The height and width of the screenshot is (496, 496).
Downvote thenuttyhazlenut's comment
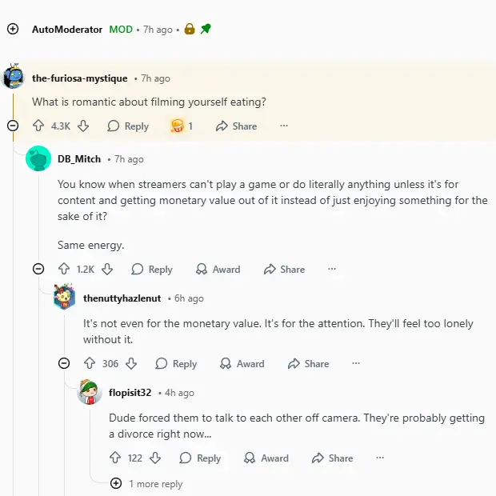131,364
